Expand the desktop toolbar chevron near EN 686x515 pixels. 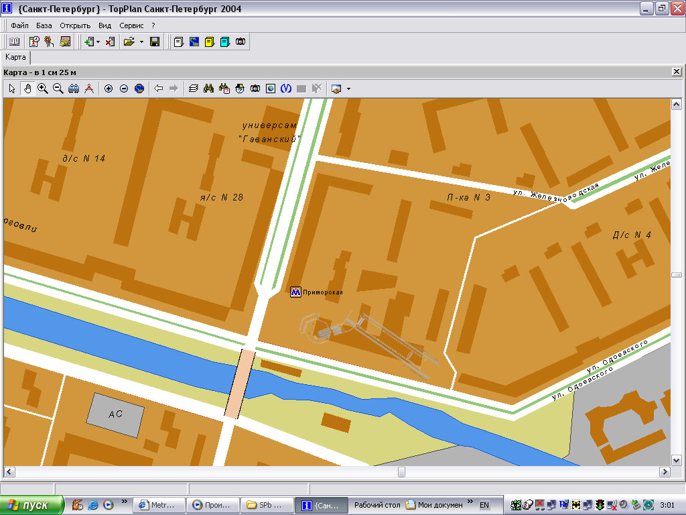click(470, 502)
